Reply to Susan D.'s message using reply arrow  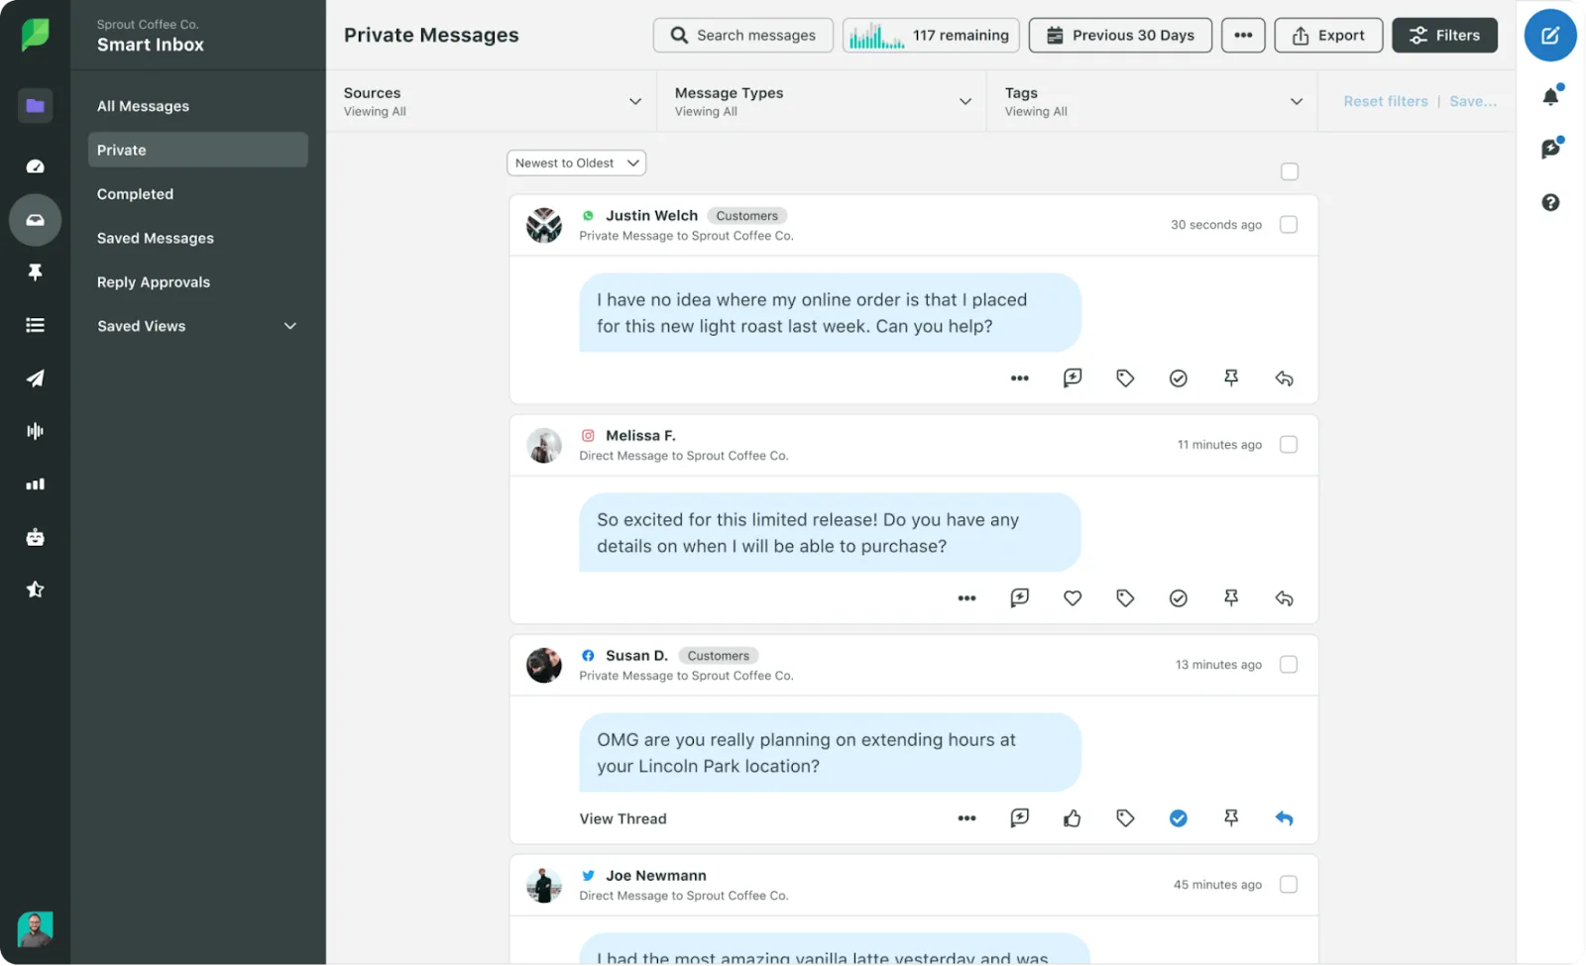pyautogui.click(x=1284, y=818)
